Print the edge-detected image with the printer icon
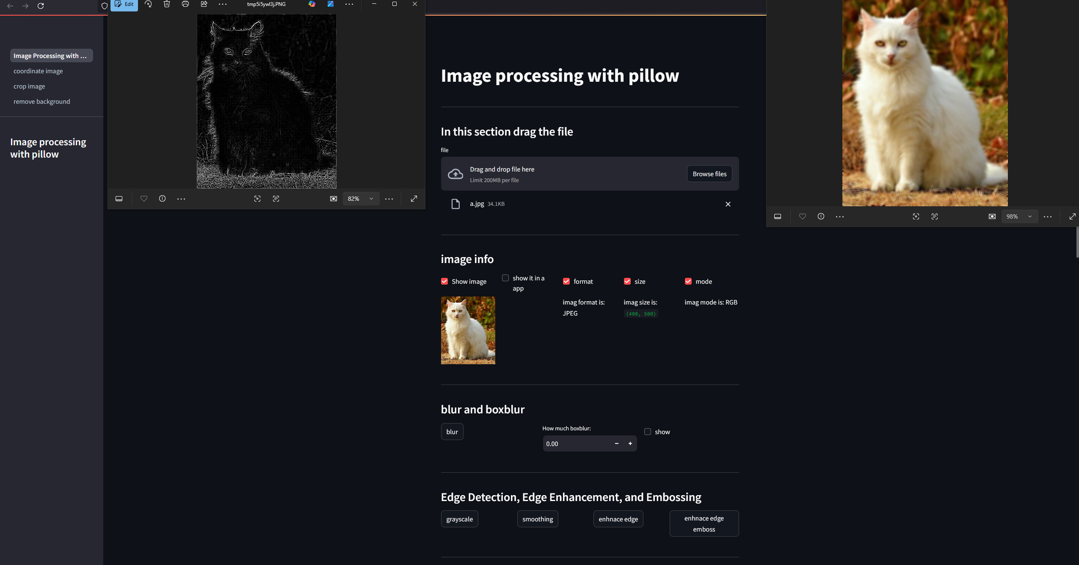 [185, 4]
